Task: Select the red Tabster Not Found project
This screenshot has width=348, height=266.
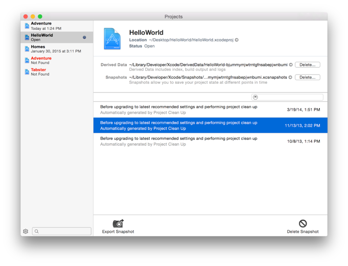Action: (x=57, y=72)
